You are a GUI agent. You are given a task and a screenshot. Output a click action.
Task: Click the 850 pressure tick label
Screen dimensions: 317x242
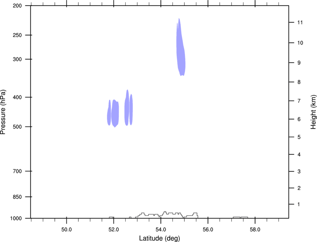click(x=17, y=197)
